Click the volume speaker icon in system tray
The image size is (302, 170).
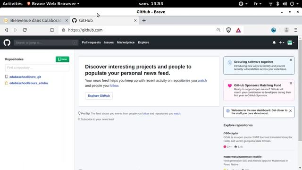point(285,4)
